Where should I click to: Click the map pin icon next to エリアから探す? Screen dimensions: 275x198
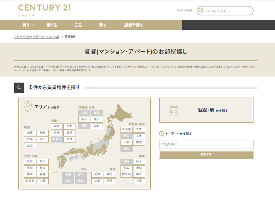pyautogui.click(x=28, y=106)
